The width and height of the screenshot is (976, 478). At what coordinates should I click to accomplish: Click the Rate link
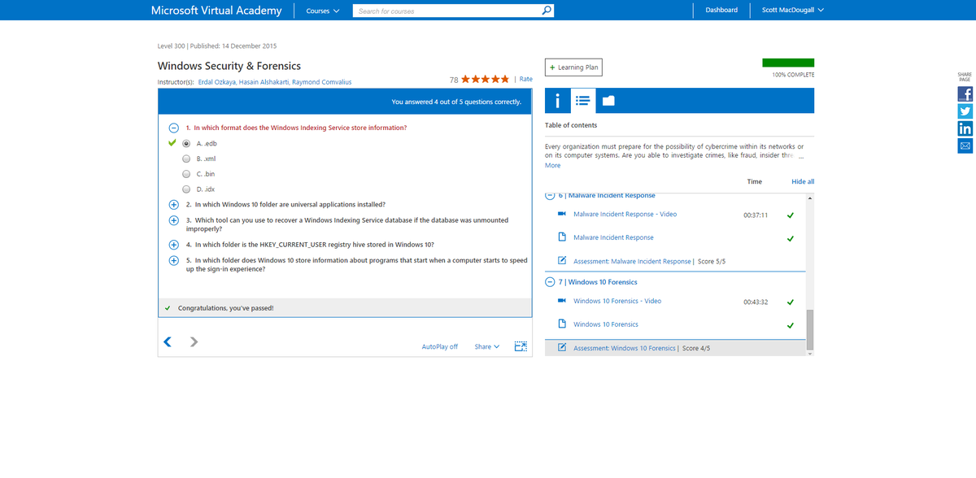click(526, 79)
